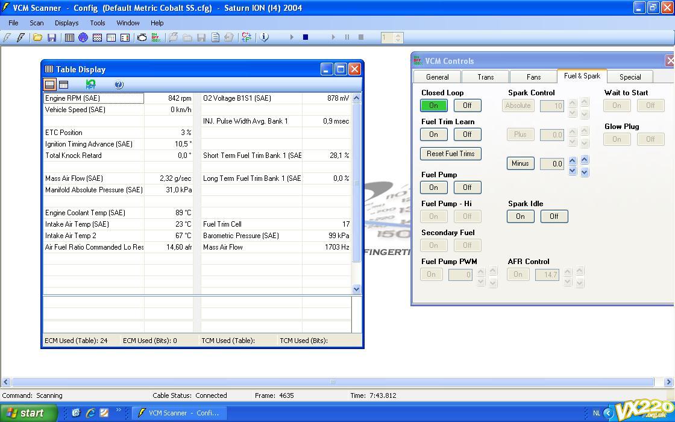The height and width of the screenshot is (422, 675).
Task: Turn Fuel Trim Learn Off
Action: [x=467, y=134]
